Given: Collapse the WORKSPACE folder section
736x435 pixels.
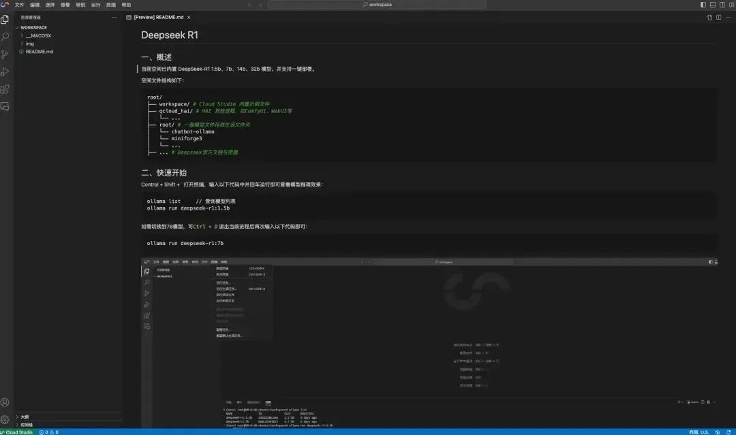Looking at the screenshot, I should pyautogui.click(x=17, y=28).
